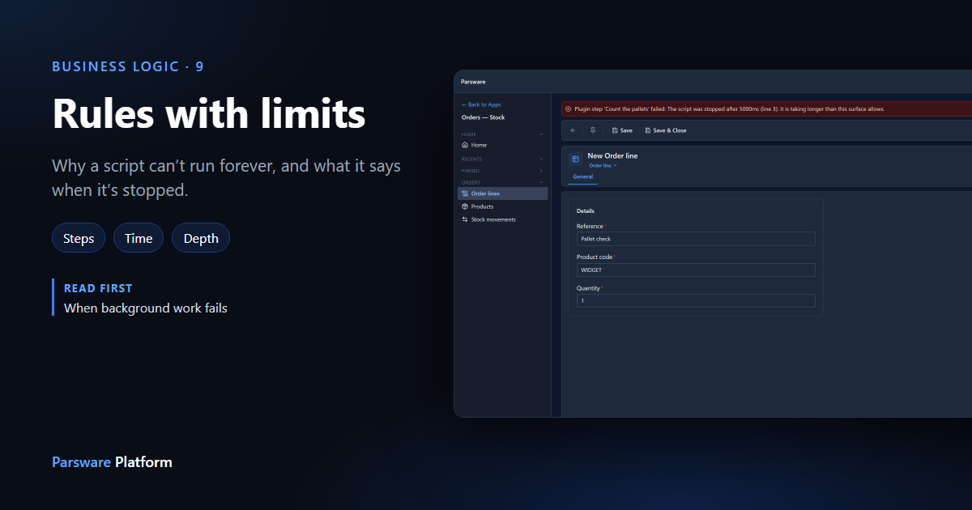Open Products in the sidebar
This screenshot has height=510, width=972.
pos(502,206)
